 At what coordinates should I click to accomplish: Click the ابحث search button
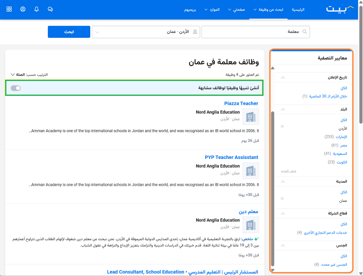(x=69, y=32)
